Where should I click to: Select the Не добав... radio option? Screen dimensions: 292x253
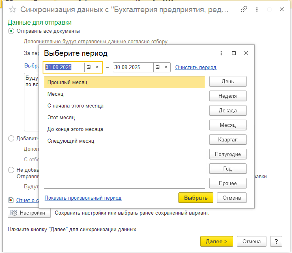[11, 170]
